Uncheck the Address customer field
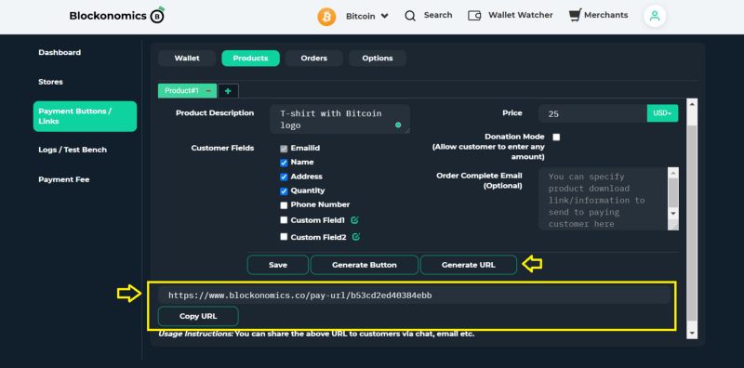Screen dimensions: 744x368 point(284,177)
